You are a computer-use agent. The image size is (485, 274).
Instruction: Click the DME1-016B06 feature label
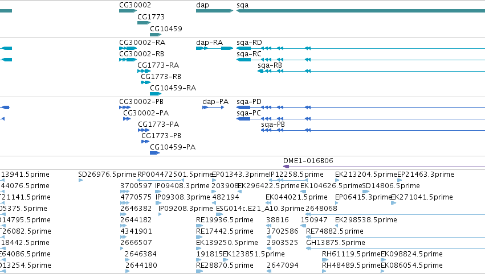click(x=308, y=161)
